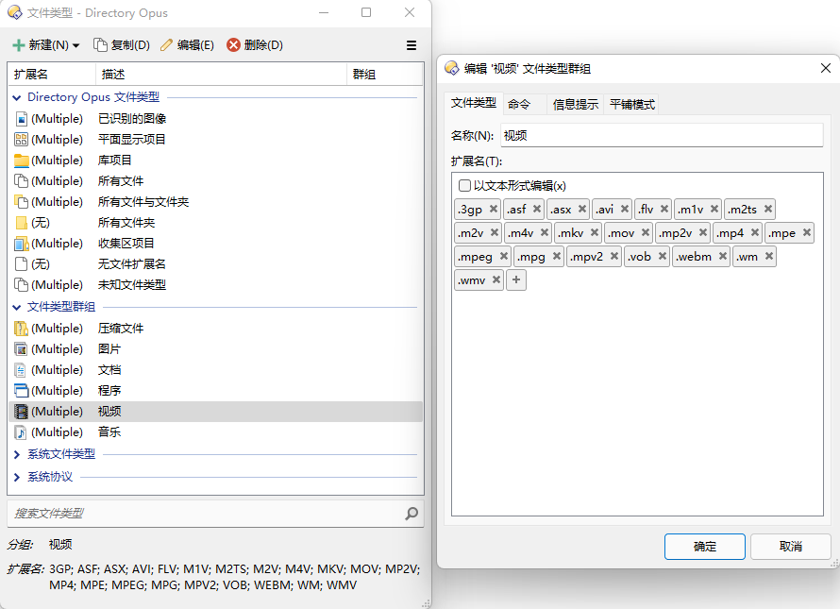This screenshot has width=840, height=609.
Task: Sort by the 扩展名 column header
Action: (52, 75)
